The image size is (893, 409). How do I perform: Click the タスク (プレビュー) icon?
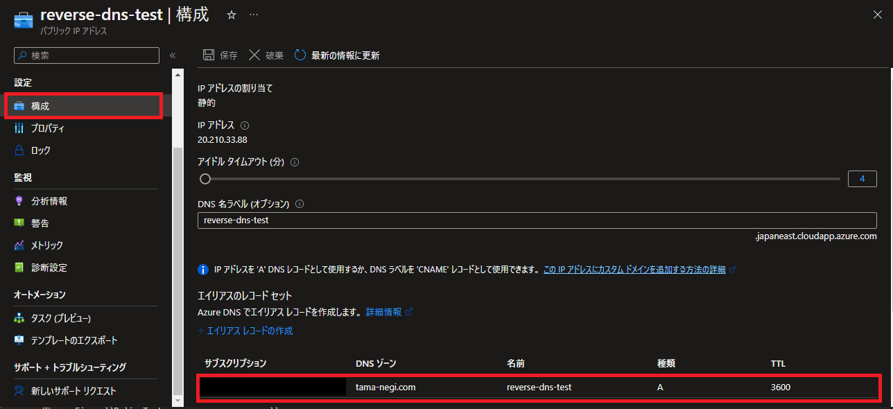[19, 318]
